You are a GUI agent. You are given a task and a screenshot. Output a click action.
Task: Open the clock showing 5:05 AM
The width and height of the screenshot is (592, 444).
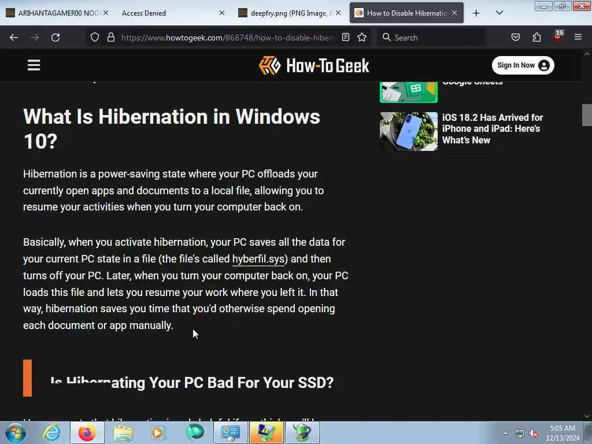[563, 433]
